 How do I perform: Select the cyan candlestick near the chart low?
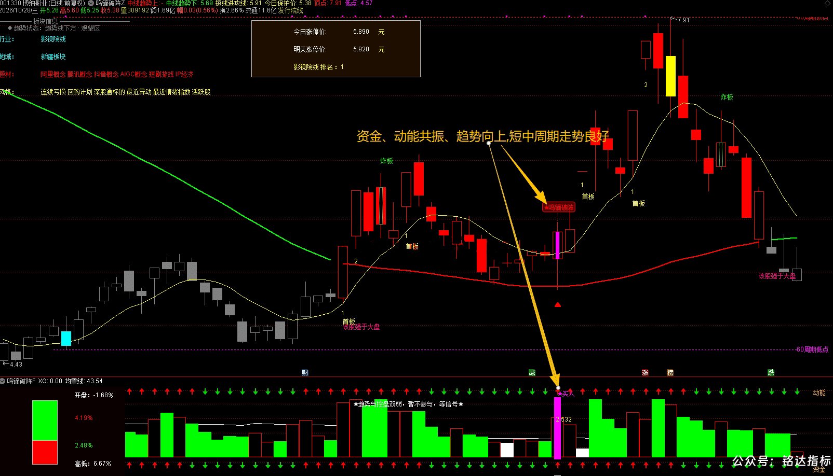pyautogui.click(x=66, y=339)
